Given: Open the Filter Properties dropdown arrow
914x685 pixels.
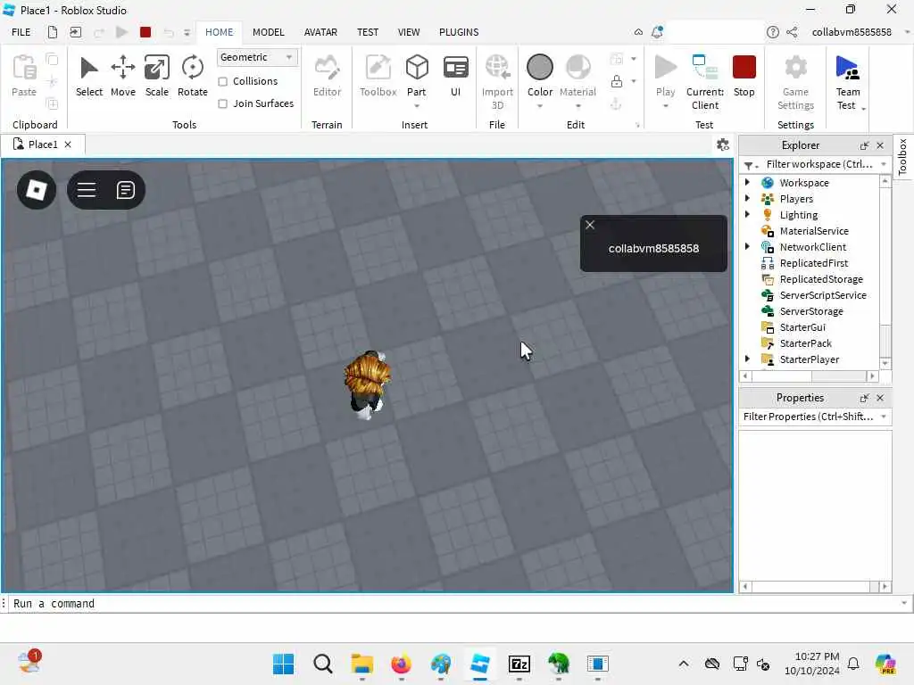Looking at the screenshot, I should (x=884, y=417).
